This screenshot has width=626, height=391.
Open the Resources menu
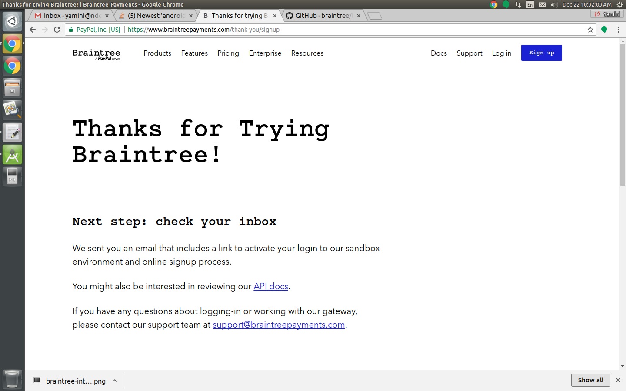307,53
